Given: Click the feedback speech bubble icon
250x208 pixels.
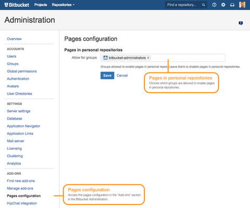Looking at the screenshot, I should tap(241, 23).
